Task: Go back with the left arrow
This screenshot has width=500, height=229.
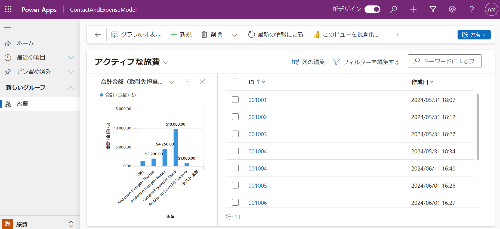Action: (x=98, y=35)
